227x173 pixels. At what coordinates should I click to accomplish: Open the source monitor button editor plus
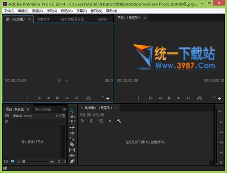108,99
